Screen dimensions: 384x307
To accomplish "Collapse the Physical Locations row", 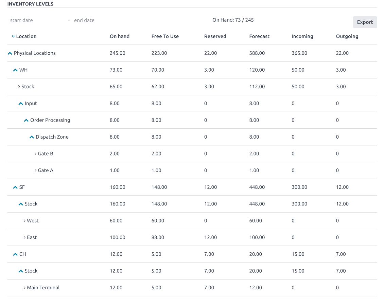I will (10, 53).
